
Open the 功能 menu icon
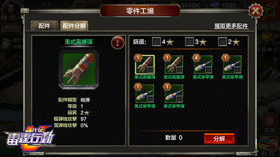click(x=269, y=121)
